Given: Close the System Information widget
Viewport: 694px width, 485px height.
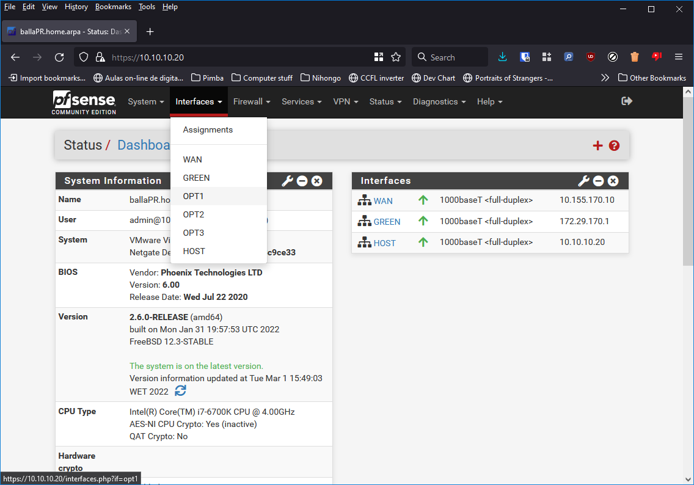Looking at the screenshot, I should click(316, 181).
